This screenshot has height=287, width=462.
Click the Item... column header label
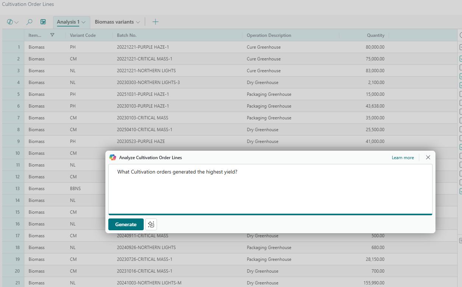coord(35,35)
